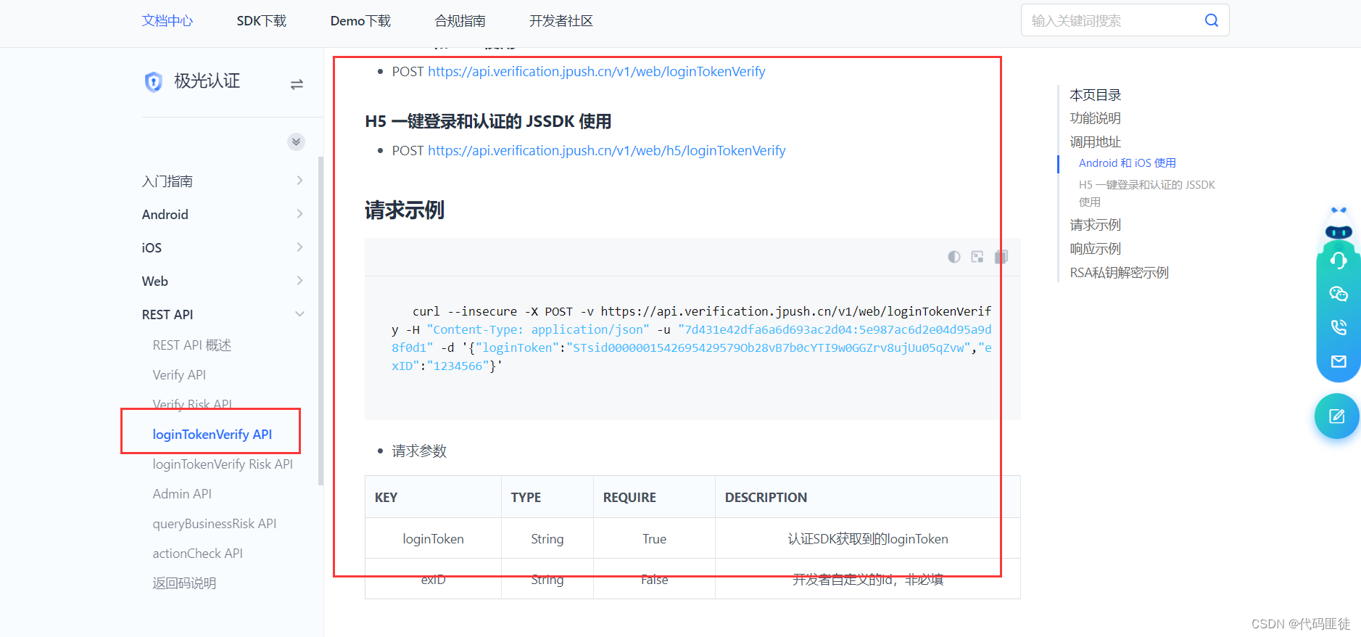This screenshot has height=637, width=1361.
Task: Open REST API 概述 page
Action: pos(192,345)
